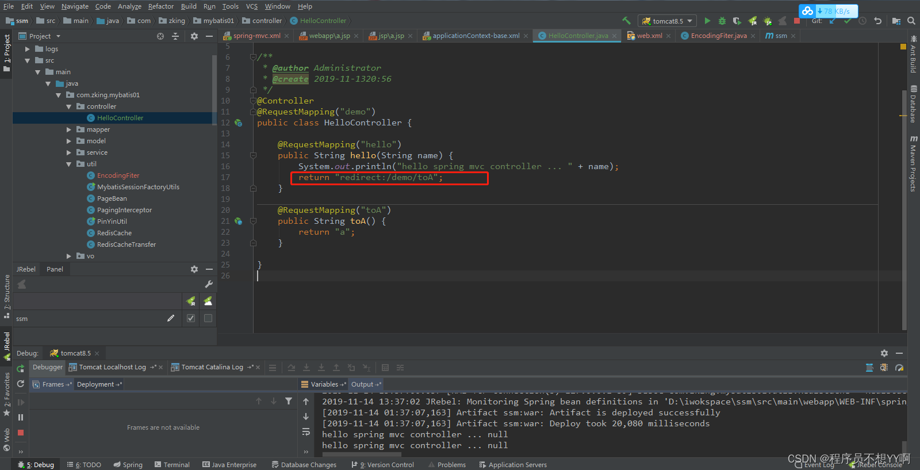Revert changes with the undo arrow icon
Viewport: 920px width, 470px height.
(877, 21)
